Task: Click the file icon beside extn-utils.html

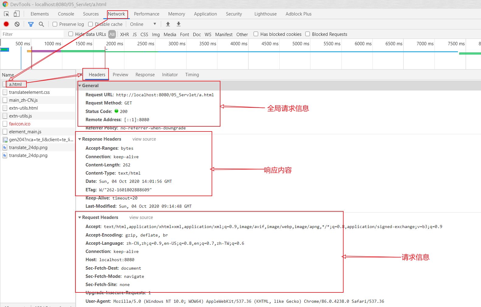Action: click(5, 108)
